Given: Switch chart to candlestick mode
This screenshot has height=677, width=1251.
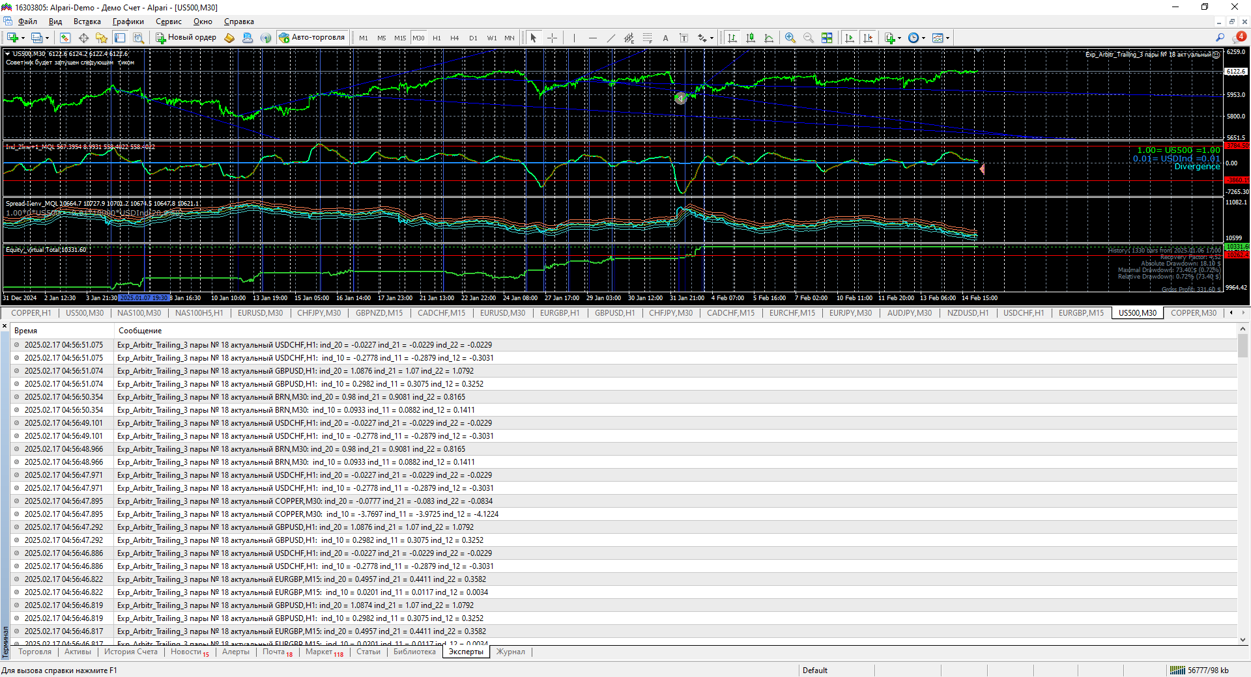Looking at the screenshot, I should point(751,38).
